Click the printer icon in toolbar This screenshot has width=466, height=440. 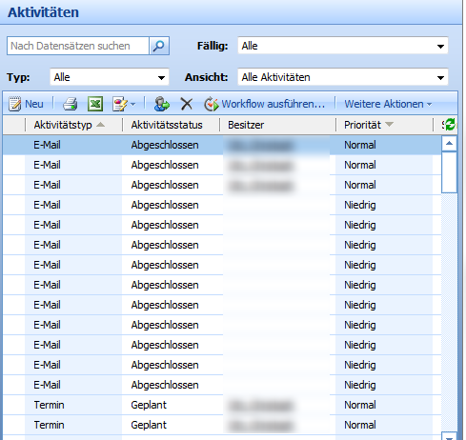pyautogui.click(x=70, y=104)
